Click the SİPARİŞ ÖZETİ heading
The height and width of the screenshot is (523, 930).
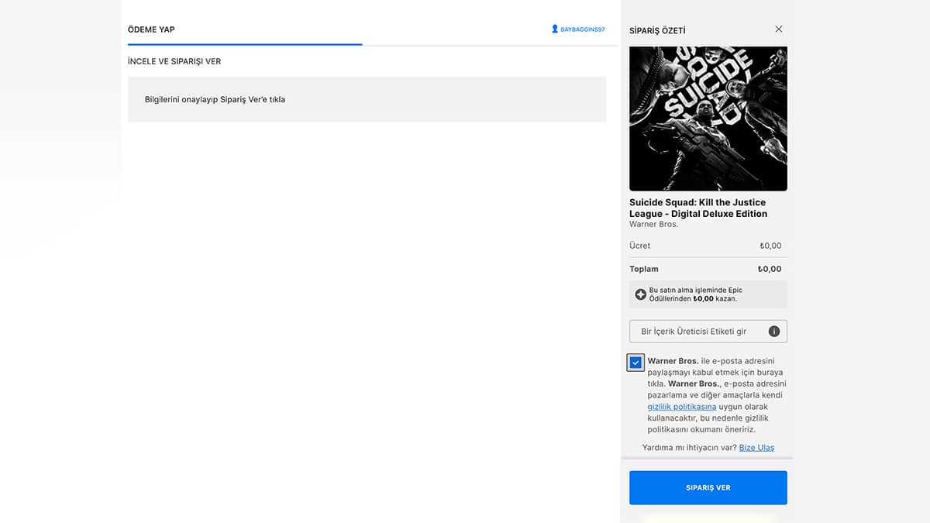click(657, 30)
